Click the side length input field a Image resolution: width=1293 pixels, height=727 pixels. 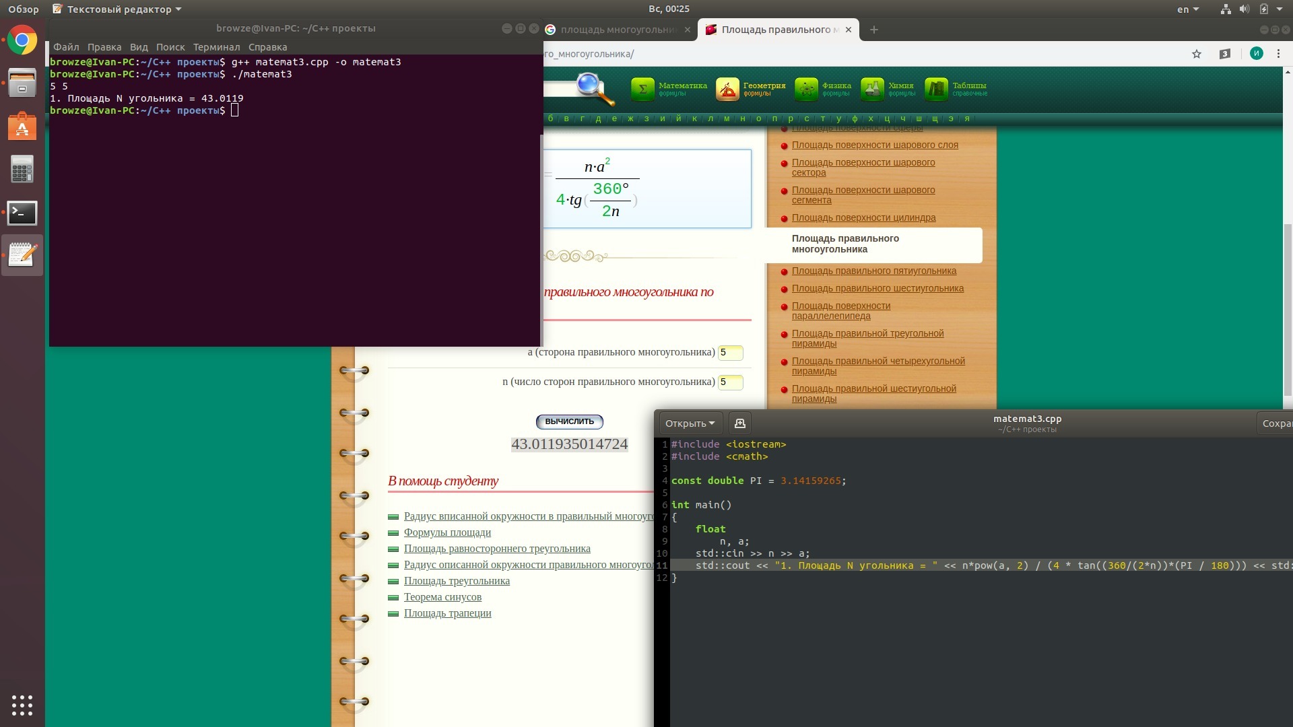click(x=730, y=352)
